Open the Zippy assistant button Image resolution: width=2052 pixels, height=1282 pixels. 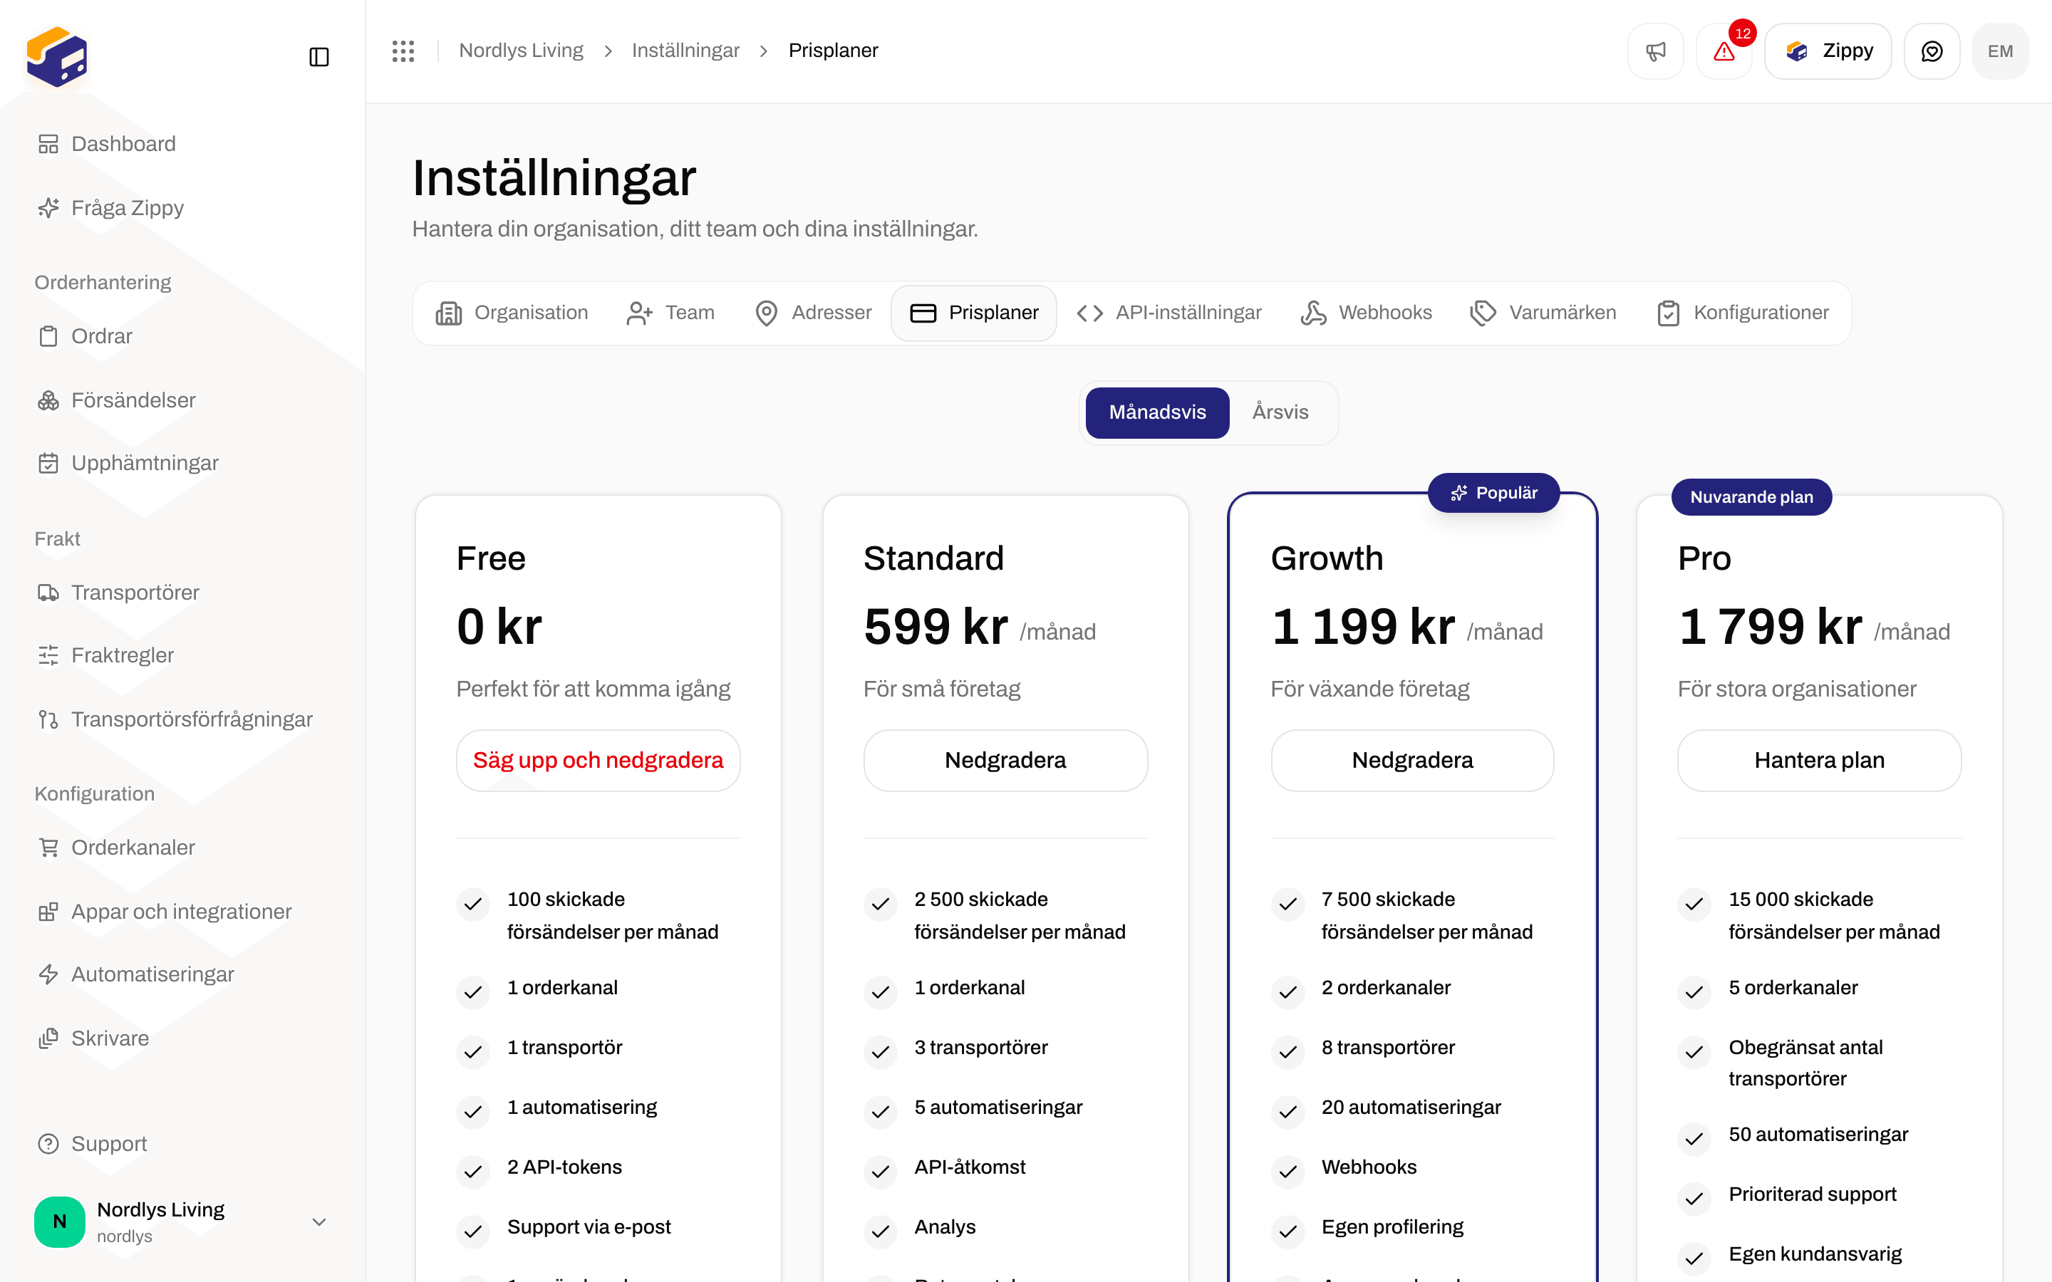(1828, 51)
